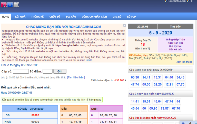Select Lotto pair 02,20
This screenshot has width=197, height=124.
tap(157, 84)
